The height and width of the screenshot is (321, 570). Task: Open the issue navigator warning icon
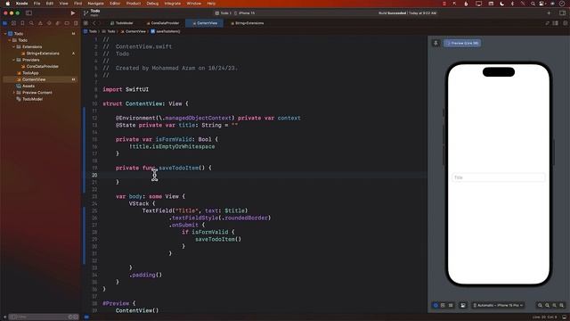point(40,23)
